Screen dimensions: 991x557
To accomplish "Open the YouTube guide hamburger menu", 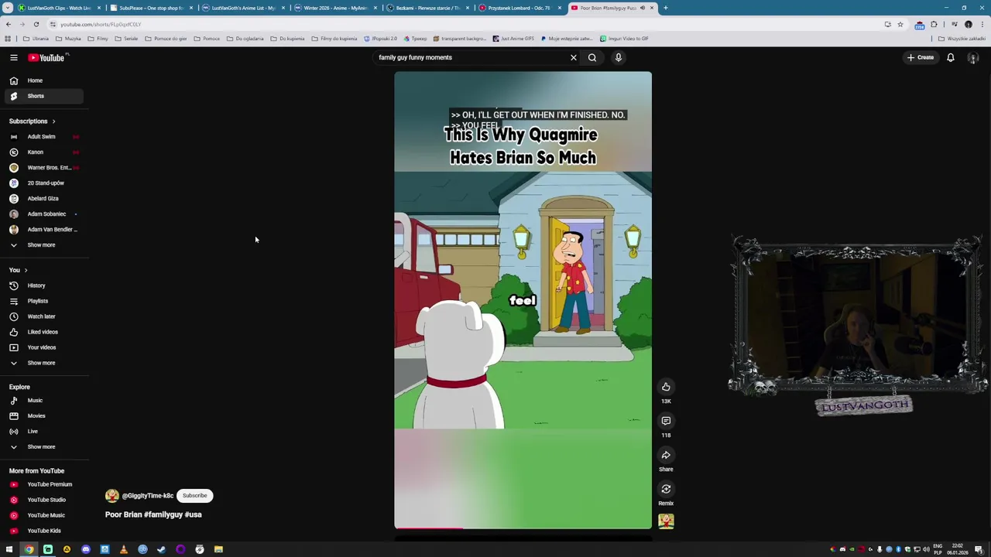I will tap(14, 57).
